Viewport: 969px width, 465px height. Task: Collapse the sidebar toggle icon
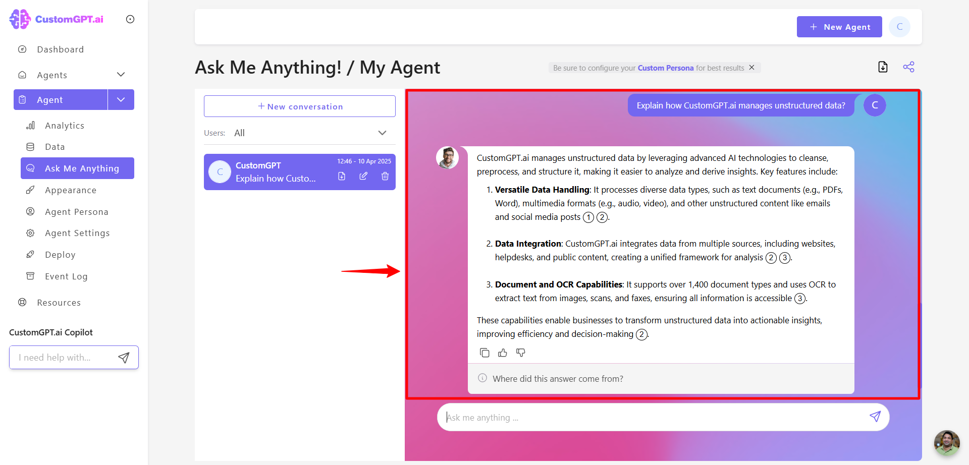point(130,19)
